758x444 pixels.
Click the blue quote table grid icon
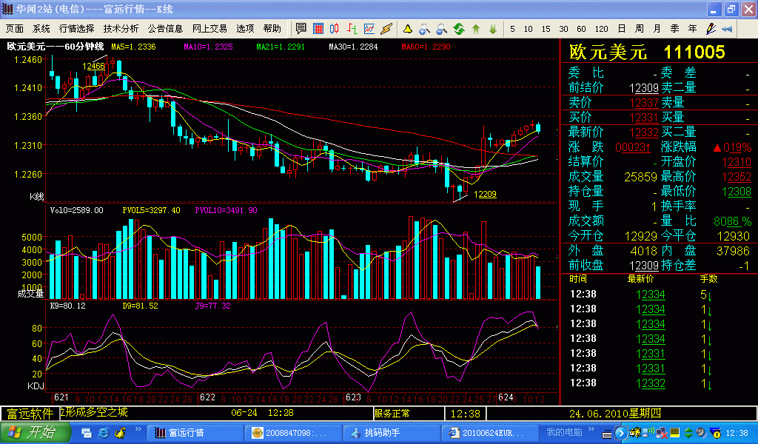tap(318, 29)
